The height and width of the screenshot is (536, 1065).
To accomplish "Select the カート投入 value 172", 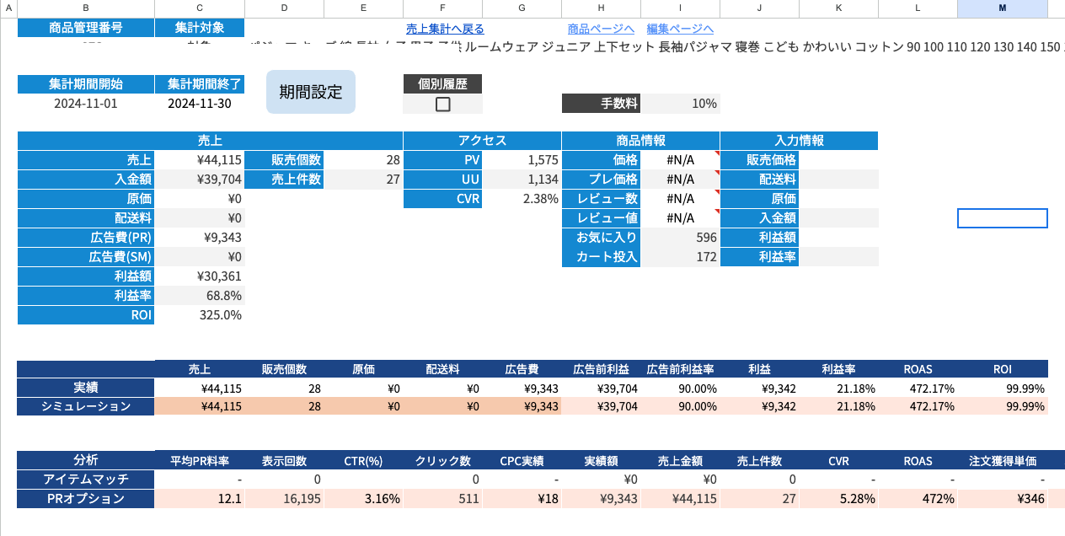I will pos(681,257).
